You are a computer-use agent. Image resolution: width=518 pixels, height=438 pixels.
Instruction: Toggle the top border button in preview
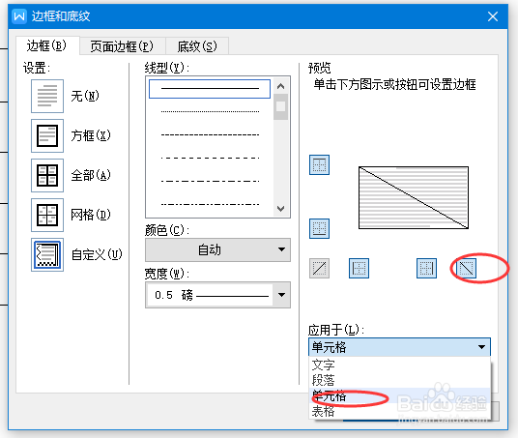[x=319, y=164]
